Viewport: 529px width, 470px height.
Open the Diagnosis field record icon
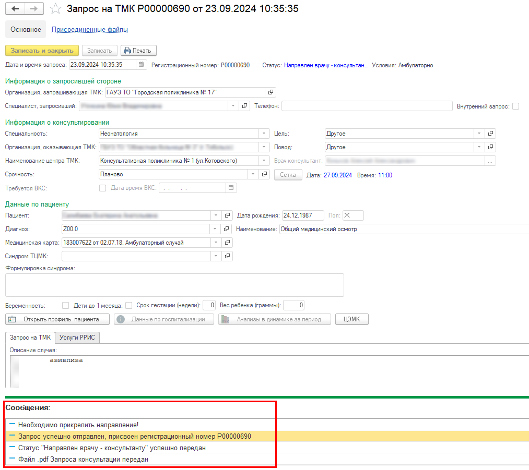pyautogui.click(x=227, y=229)
